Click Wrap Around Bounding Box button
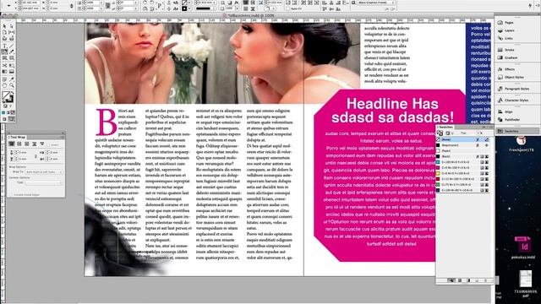The image size is (541, 304). (19, 144)
